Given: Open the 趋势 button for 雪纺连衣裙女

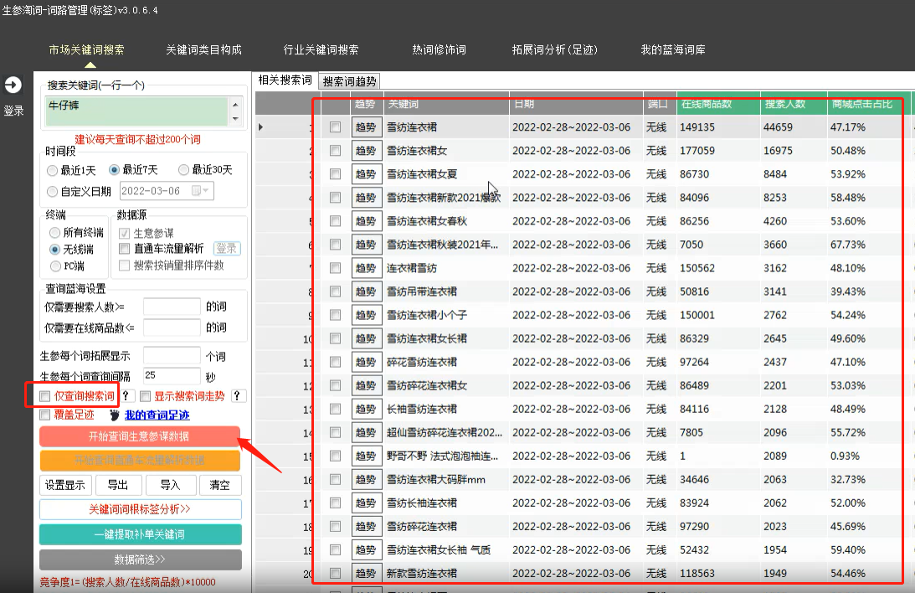Looking at the screenshot, I should (367, 151).
